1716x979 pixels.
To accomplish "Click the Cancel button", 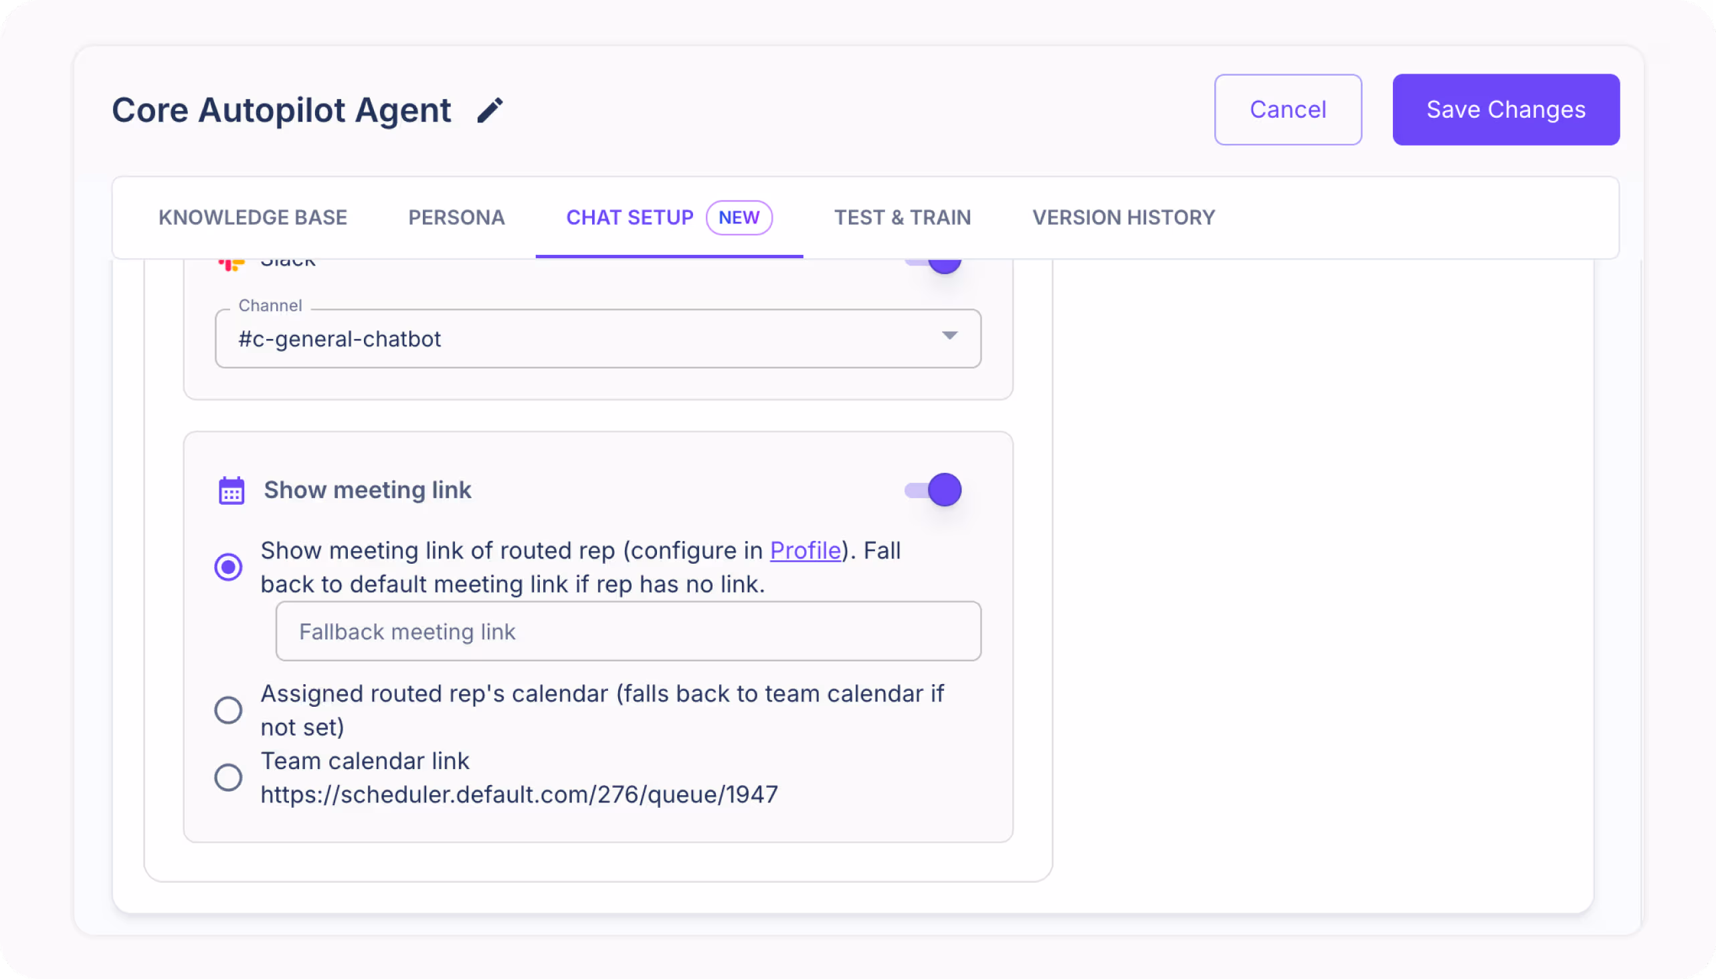I will pos(1288,110).
